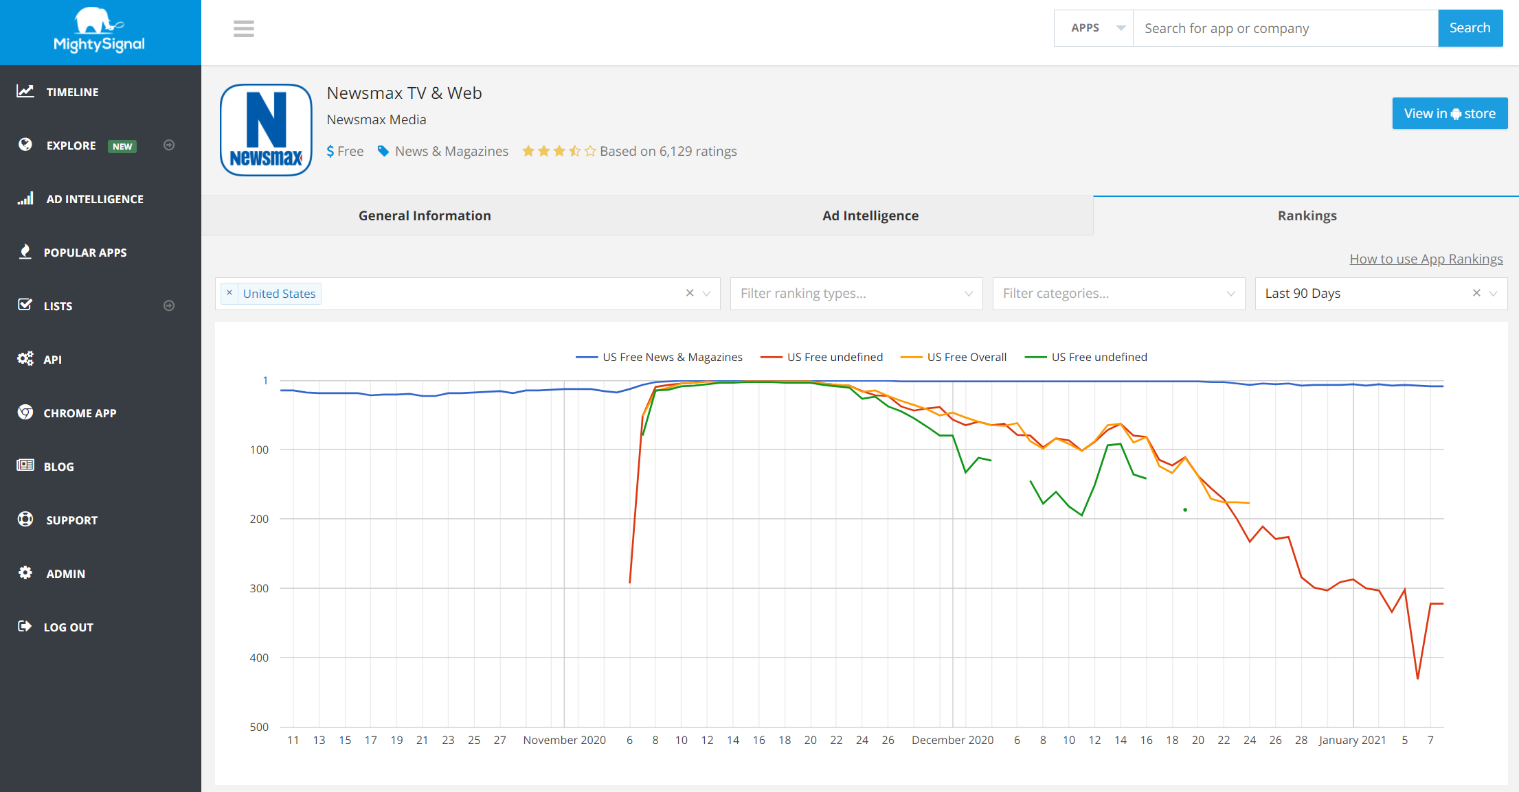Remove the United States filter tag

[229, 293]
